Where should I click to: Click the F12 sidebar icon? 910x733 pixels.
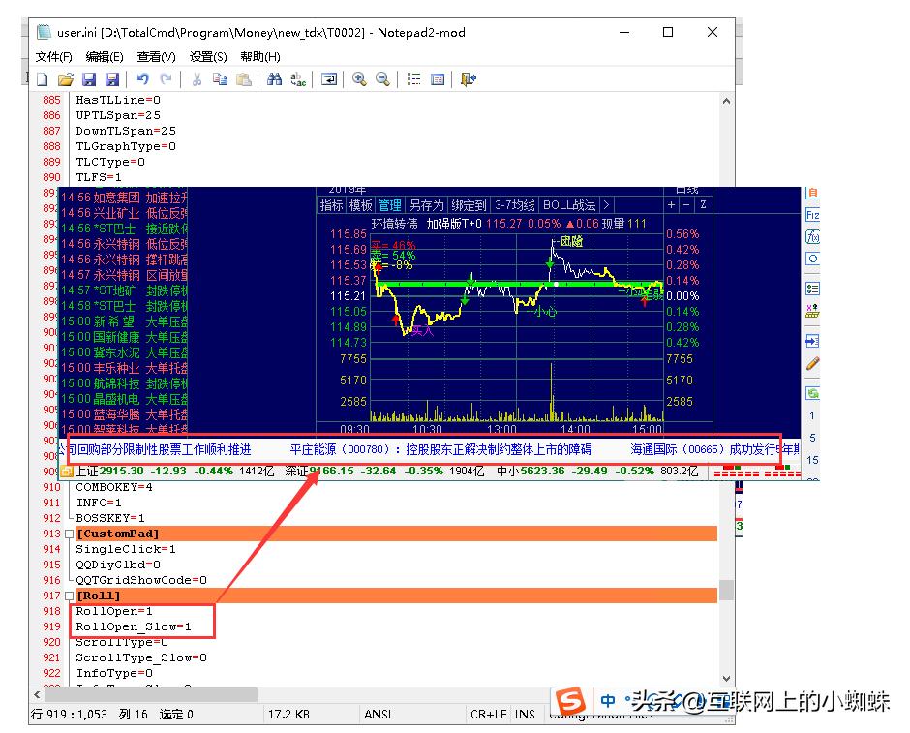[x=812, y=215]
